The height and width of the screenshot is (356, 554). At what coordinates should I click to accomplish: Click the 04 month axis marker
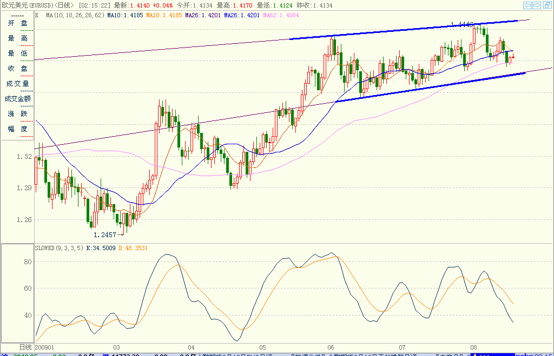coord(191,347)
